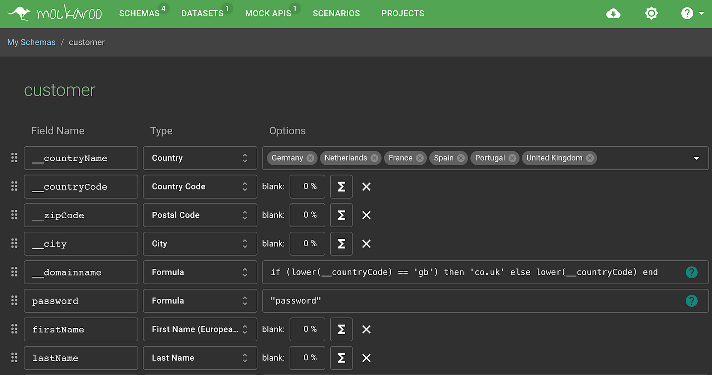Image resolution: width=712 pixels, height=375 pixels.
Task: Open the Projects page
Action: click(x=403, y=13)
